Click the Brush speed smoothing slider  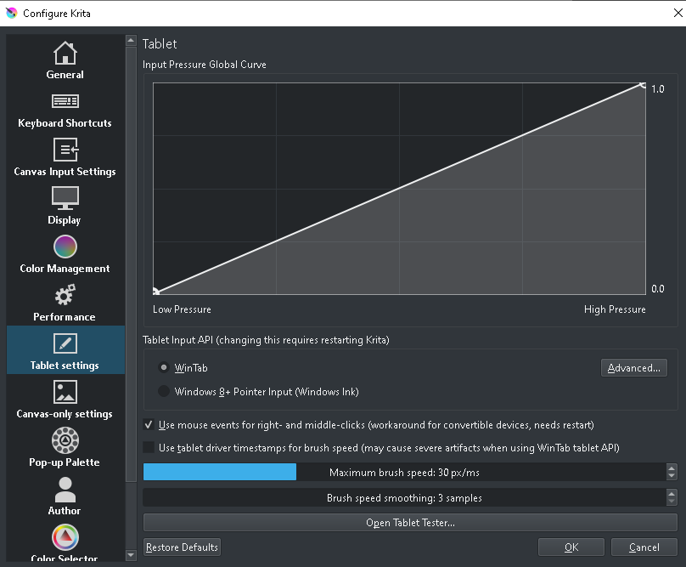(405, 497)
